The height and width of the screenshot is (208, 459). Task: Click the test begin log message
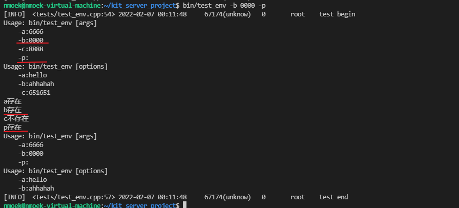point(337,14)
